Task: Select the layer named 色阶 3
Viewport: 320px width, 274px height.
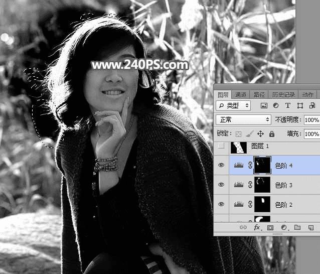Action: [284, 185]
